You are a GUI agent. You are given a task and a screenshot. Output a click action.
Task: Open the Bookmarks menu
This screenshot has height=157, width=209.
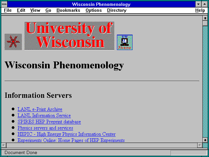pyautogui.click(x=68, y=10)
